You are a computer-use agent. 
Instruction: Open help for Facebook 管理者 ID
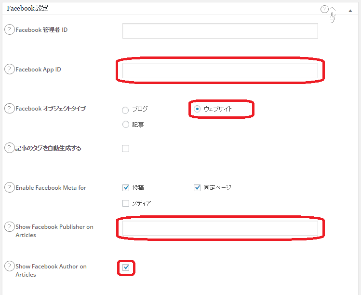tap(9, 30)
